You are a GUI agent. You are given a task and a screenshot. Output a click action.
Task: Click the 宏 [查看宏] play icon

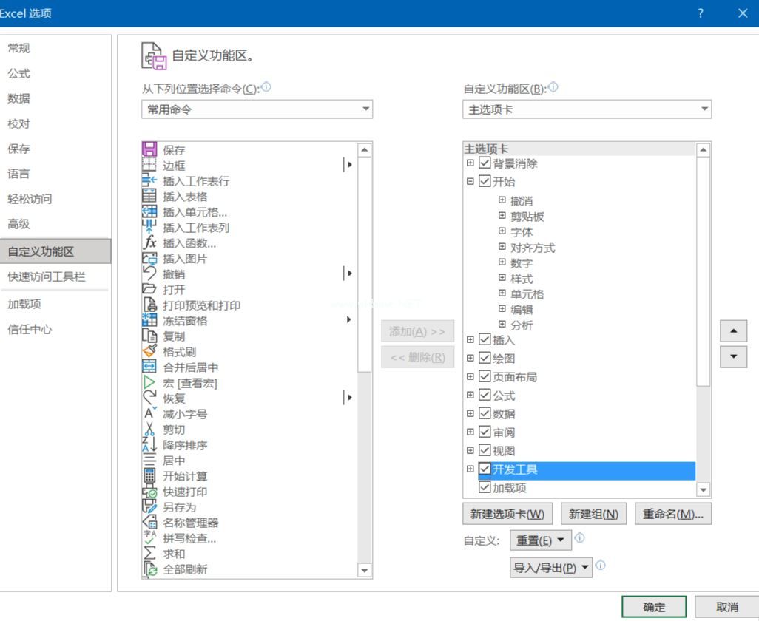click(x=149, y=382)
